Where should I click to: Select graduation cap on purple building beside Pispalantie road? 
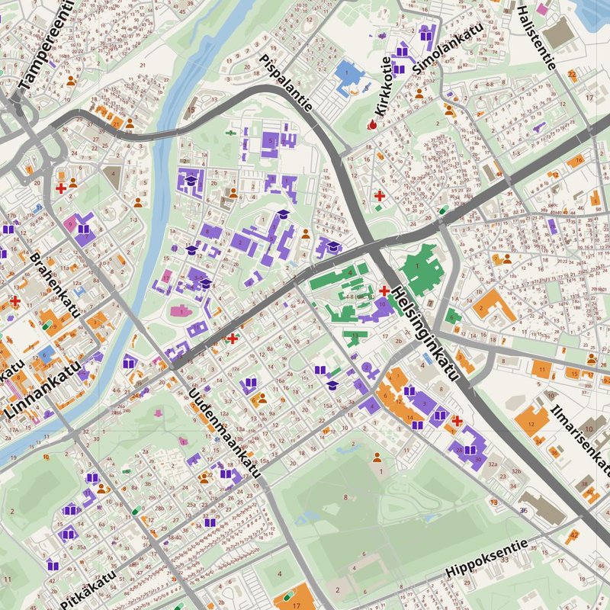pos(333,246)
